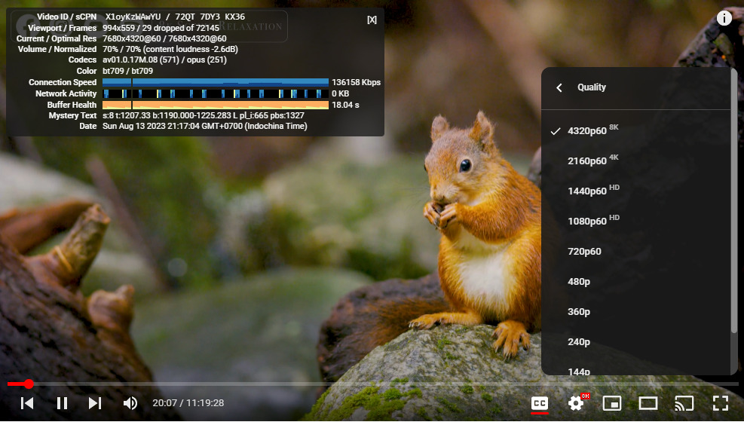Click the Date value Sun Aug 13 2023
Viewport: 744px width, 422px height.
point(204,126)
